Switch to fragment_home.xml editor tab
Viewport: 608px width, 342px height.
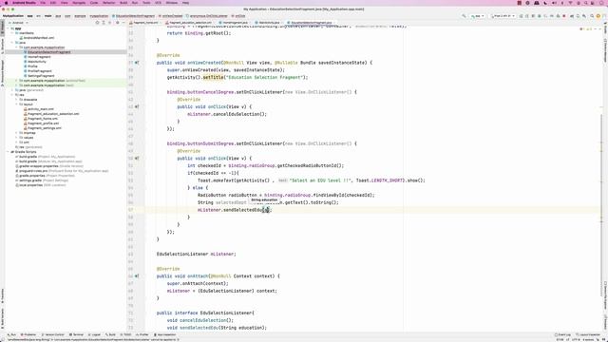[144, 23]
